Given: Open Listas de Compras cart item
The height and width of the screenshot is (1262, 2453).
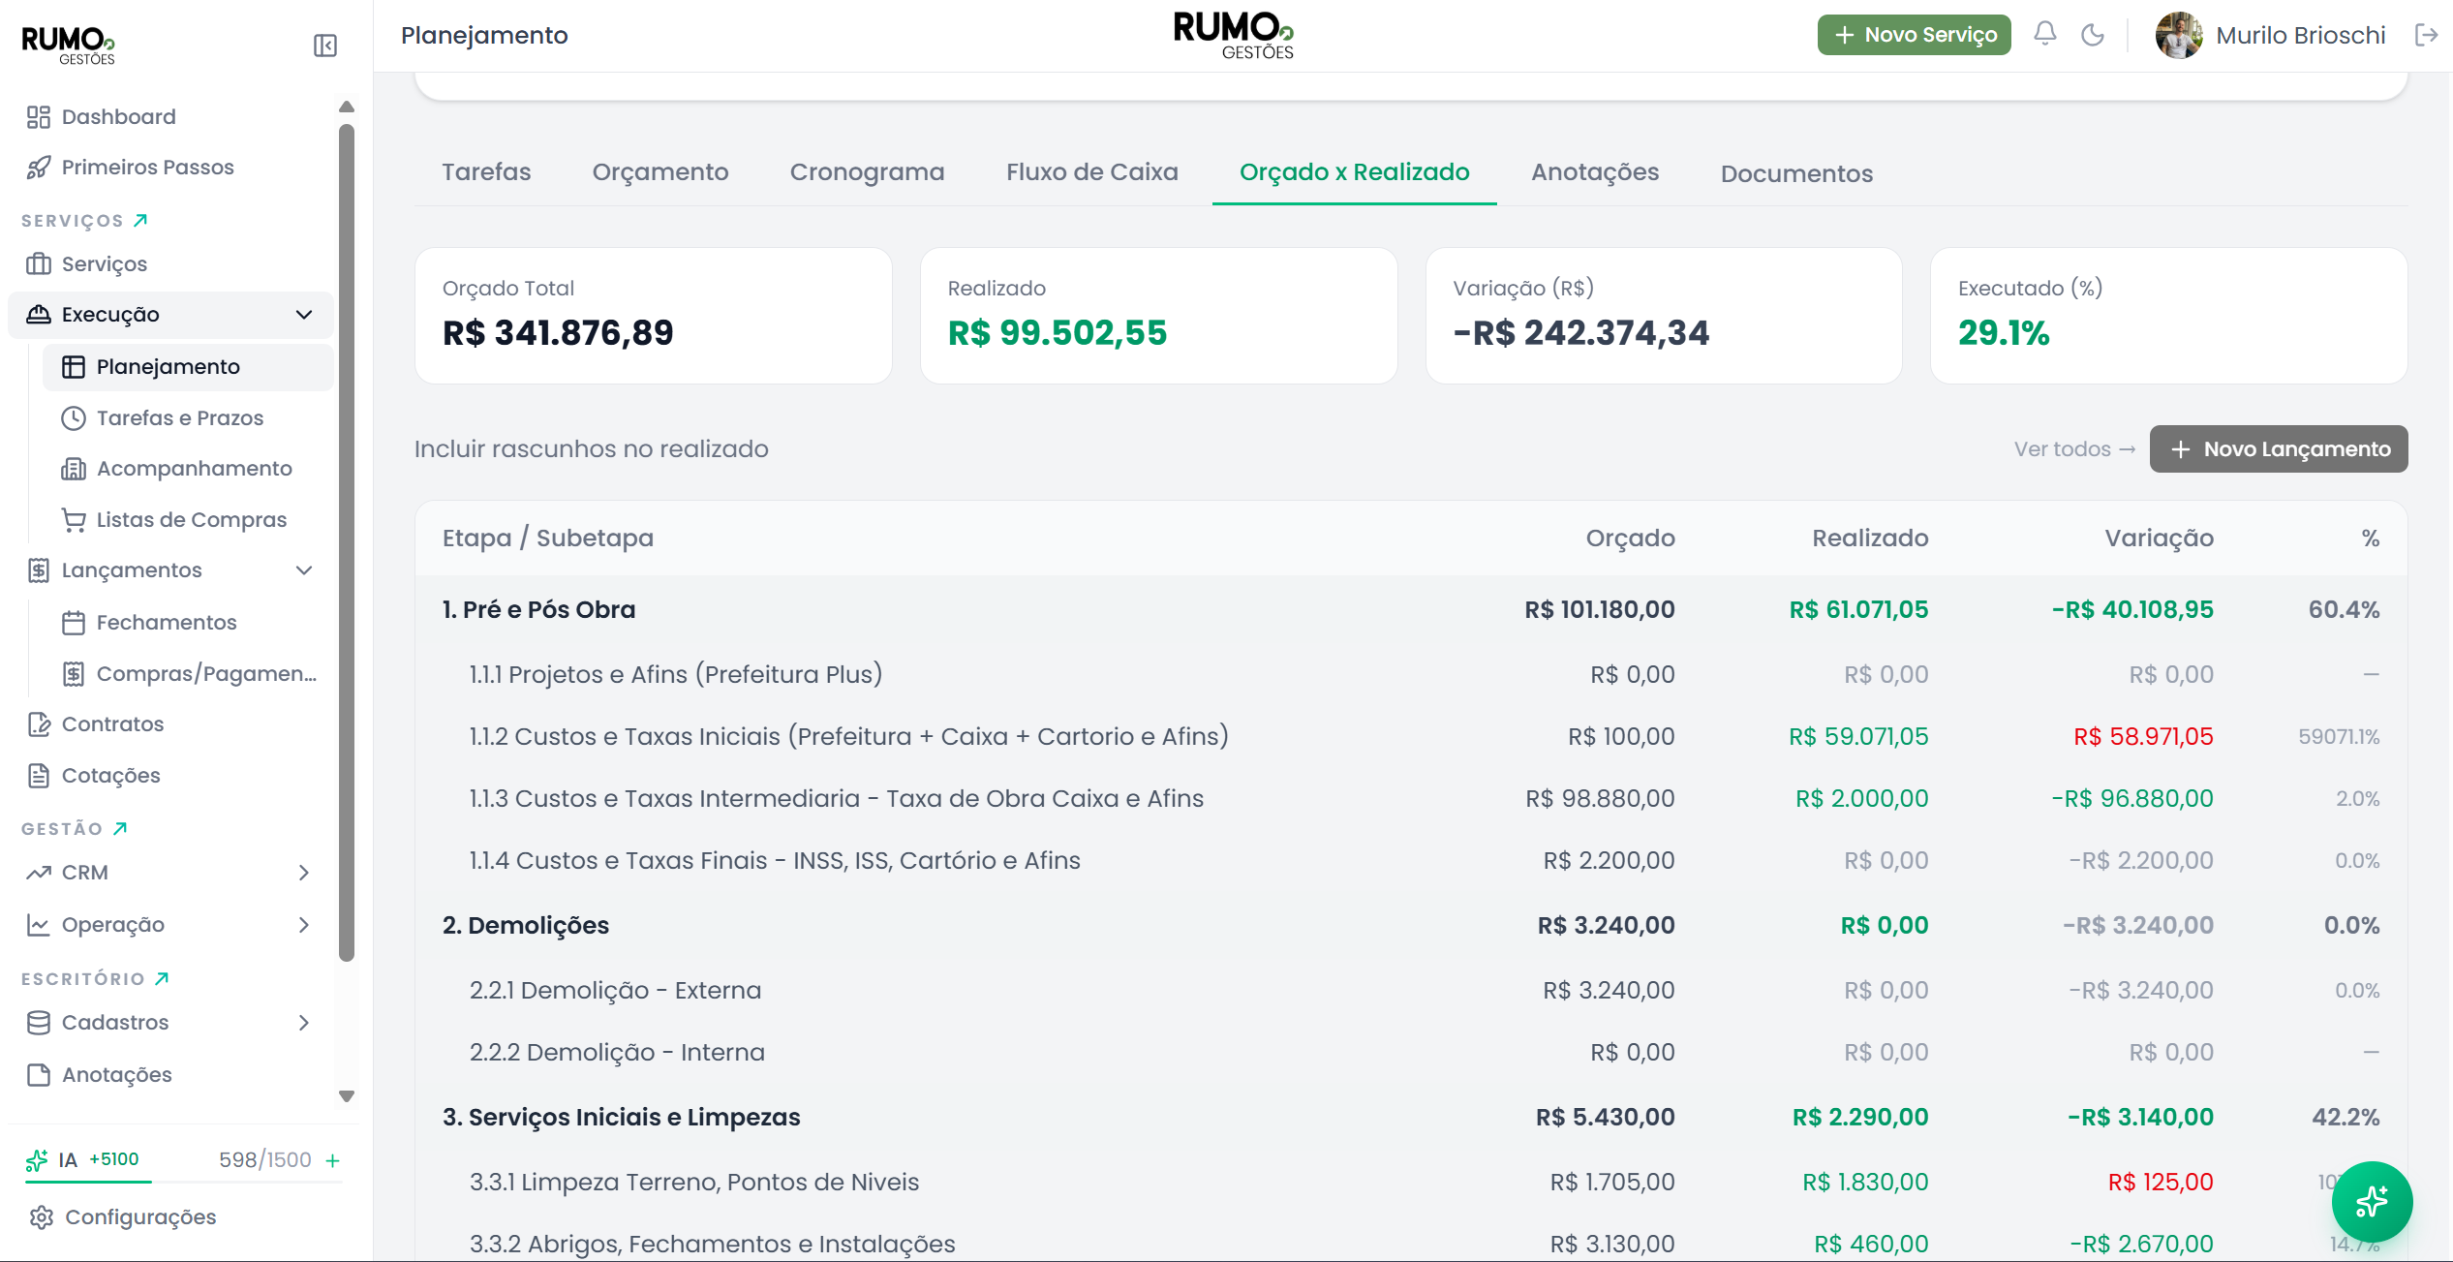Looking at the screenshot, I should point(191,519).
